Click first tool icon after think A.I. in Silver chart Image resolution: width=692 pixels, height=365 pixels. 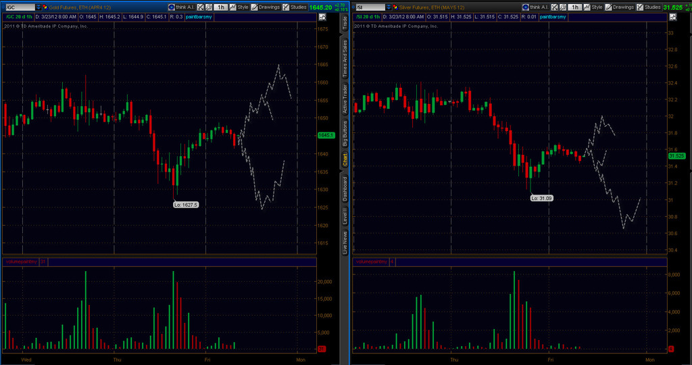(x=554, y=7)
